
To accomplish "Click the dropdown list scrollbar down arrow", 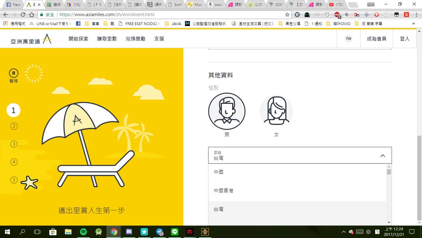I will [389, 223].
